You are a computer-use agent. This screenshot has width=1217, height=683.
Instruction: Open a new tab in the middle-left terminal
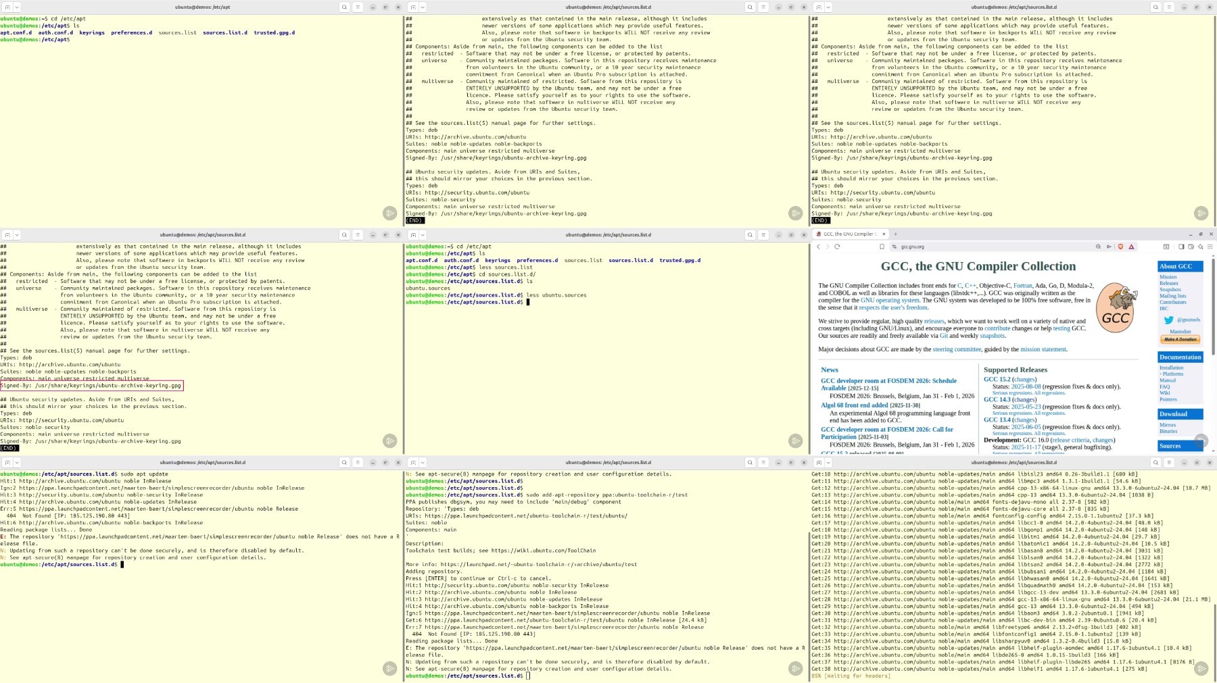[7, 234]
